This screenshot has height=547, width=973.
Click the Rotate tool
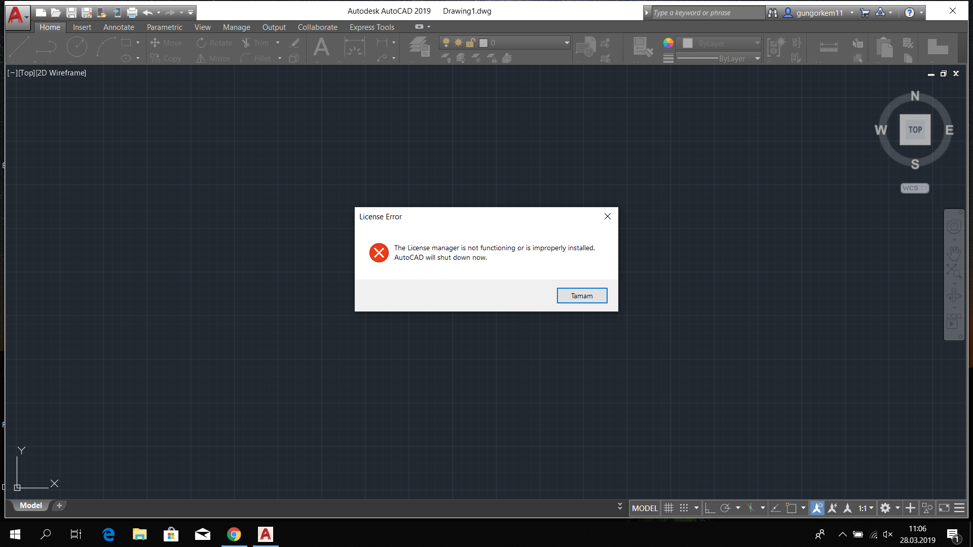[214, 43]
